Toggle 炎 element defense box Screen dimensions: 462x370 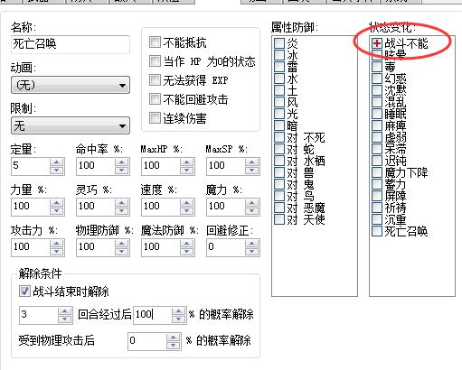click(x=279, y=43)
